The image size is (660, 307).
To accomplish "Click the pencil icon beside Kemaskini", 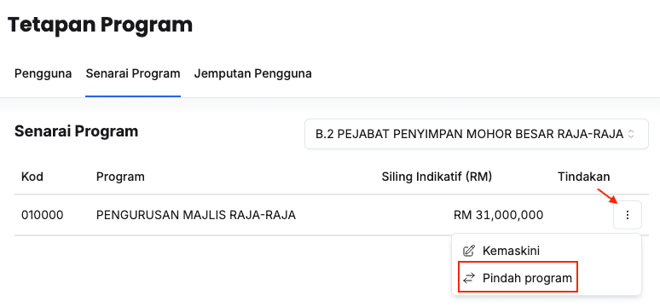I will click(468, 251).
